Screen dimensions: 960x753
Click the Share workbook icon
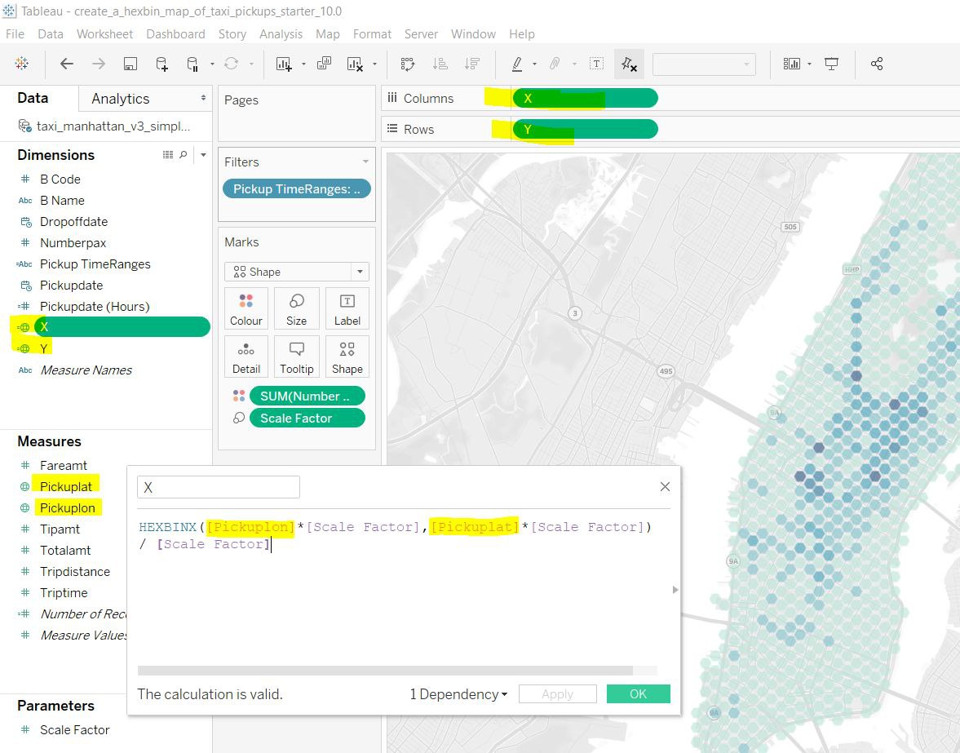click(x=877, y=64)
